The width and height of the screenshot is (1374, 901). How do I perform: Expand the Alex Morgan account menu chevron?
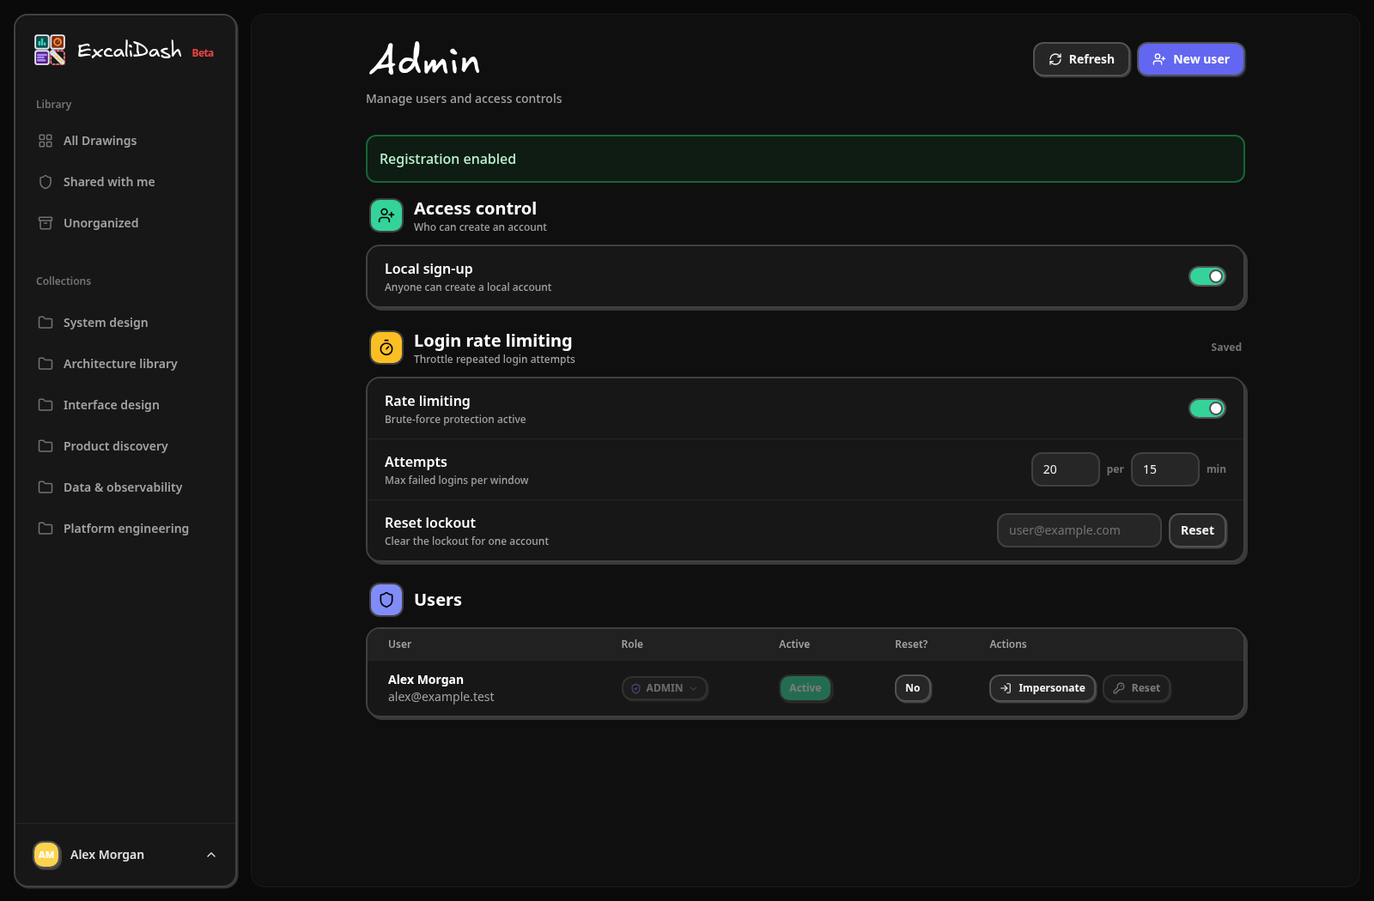(x=211, y=855)
